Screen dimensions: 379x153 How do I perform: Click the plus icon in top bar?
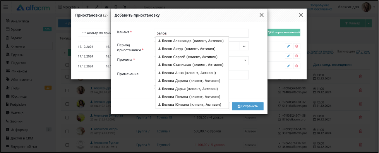point(87,7)
